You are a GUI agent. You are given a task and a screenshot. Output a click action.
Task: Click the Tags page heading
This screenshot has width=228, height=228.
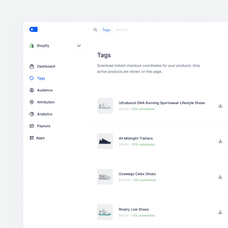click(x=104, y=55)
